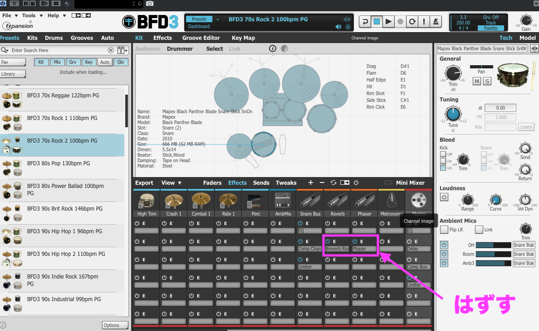Screen dimensions: 539x331
Task: Enable the Flip LR checkbox
Action: [x=444, y=230]
